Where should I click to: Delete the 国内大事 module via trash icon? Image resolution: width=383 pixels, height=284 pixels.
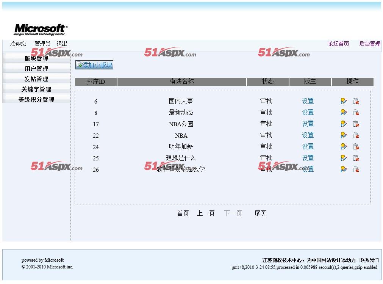tap(356, 101)
